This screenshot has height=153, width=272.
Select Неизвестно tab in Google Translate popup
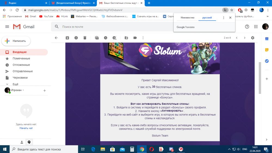coord(187,17)
